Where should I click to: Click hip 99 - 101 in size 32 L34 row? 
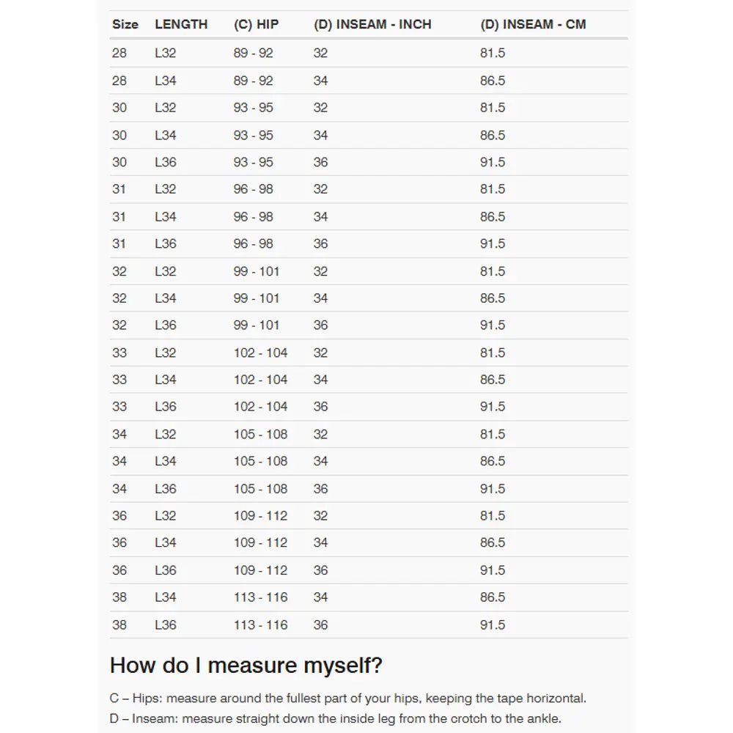tap(257, 298)
